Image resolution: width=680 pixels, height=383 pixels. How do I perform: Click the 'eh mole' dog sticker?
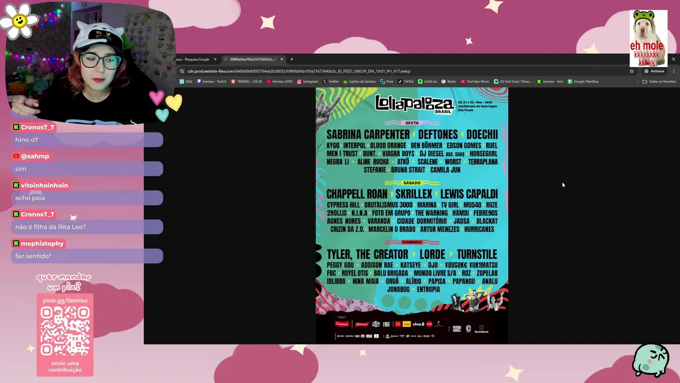[x=648, y=38]
